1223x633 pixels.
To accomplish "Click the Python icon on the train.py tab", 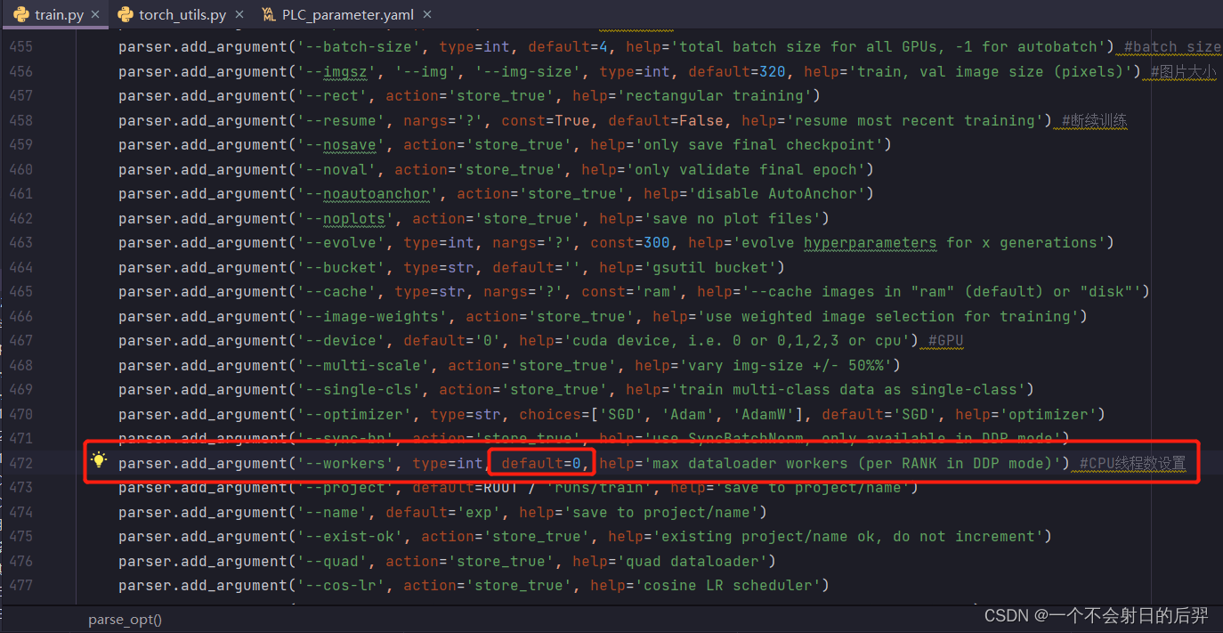I will tap(20, 14).
